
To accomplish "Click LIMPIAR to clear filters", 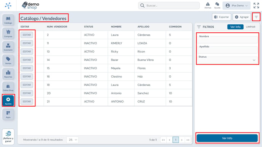I will [x=251, y=27].
